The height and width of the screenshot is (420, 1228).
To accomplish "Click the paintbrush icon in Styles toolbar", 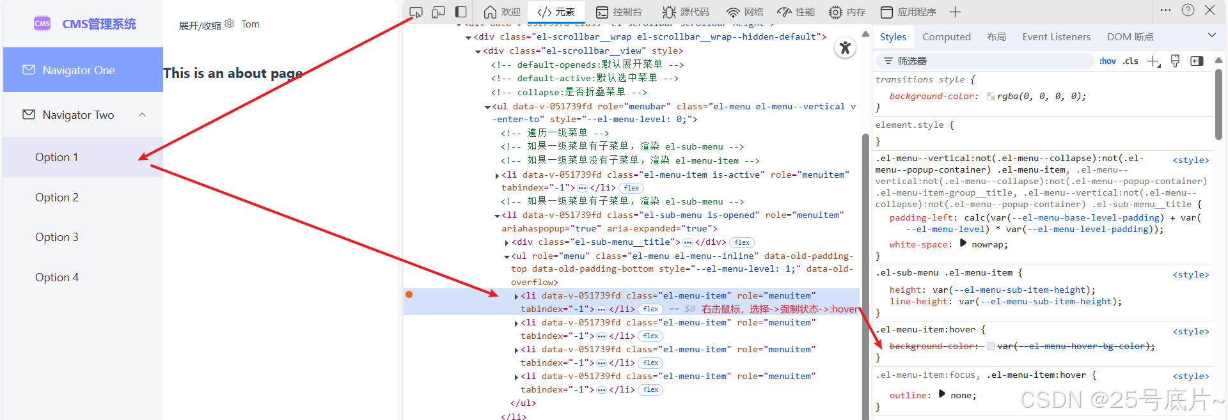I will 1175,61.
